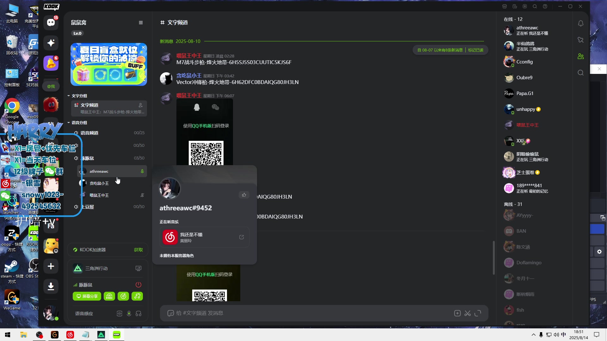Join the 语音频道 voice channel
The image size is (607, 341).
(x=109, y=133)
